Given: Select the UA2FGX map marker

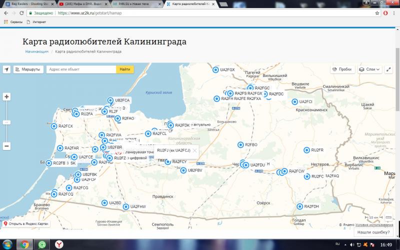Looking at the screenshot, I should pos(216,70).
